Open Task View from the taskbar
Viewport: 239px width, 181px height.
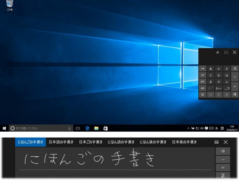(78, 128)
